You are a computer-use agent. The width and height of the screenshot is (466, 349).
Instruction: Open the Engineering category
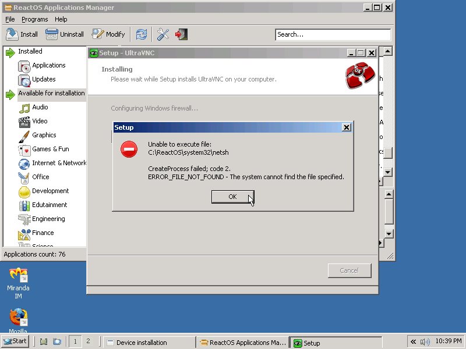[48, 219]
